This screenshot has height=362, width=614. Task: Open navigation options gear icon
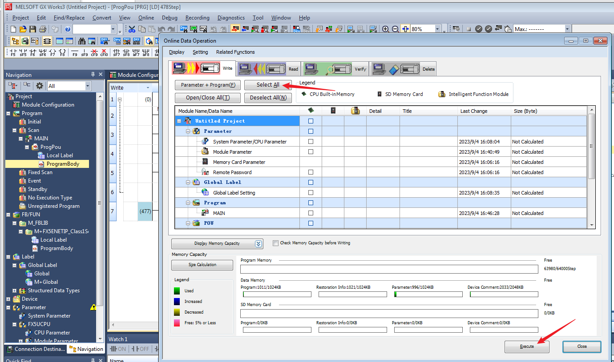tap(40, 86)
